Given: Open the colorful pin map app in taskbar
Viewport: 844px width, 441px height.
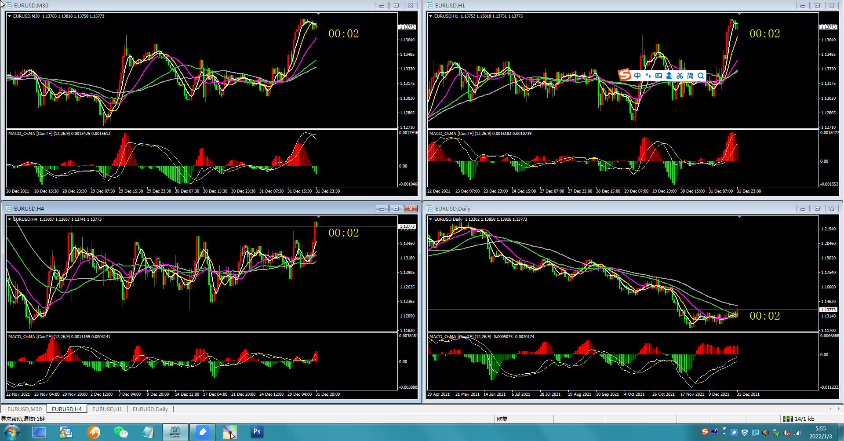Looking at the screenshot, I should coord(229,432).
